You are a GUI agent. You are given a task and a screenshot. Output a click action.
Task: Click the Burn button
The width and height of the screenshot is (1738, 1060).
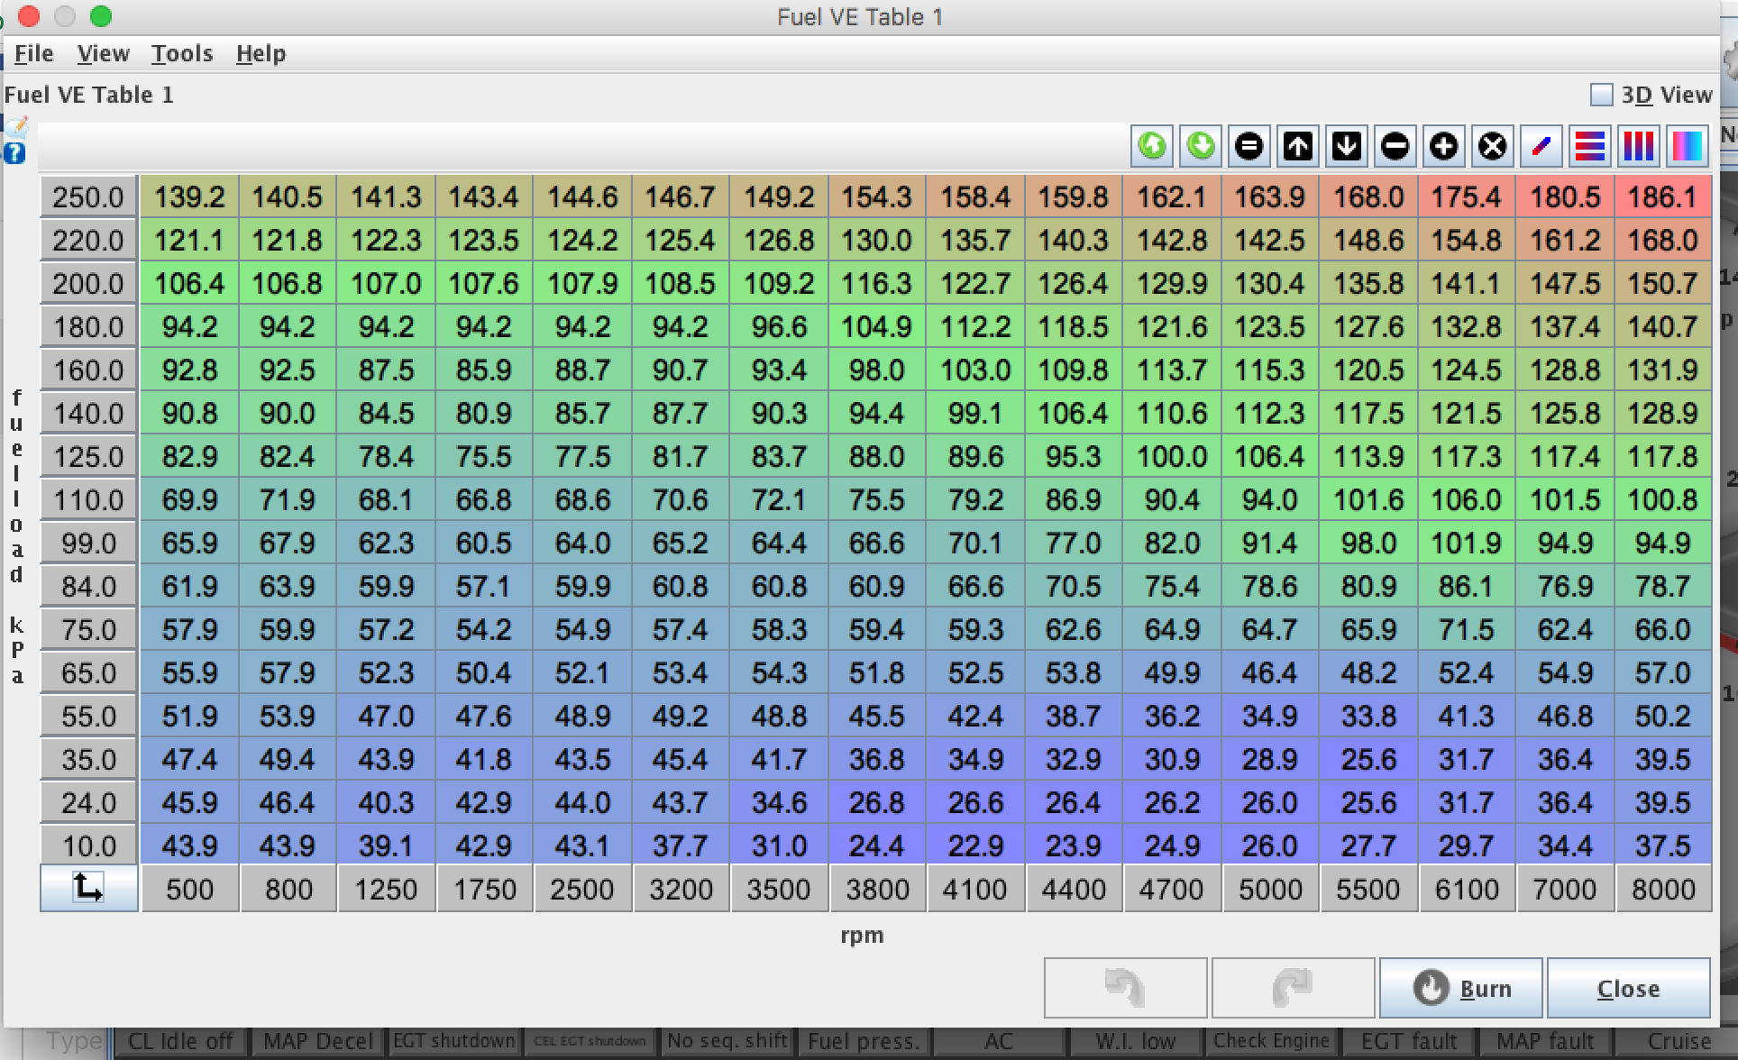pyautogui.click(x=1460, y=989)
